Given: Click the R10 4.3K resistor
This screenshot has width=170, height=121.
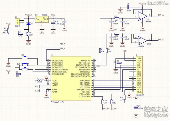Looking at the screenshot, I should 102,102.
